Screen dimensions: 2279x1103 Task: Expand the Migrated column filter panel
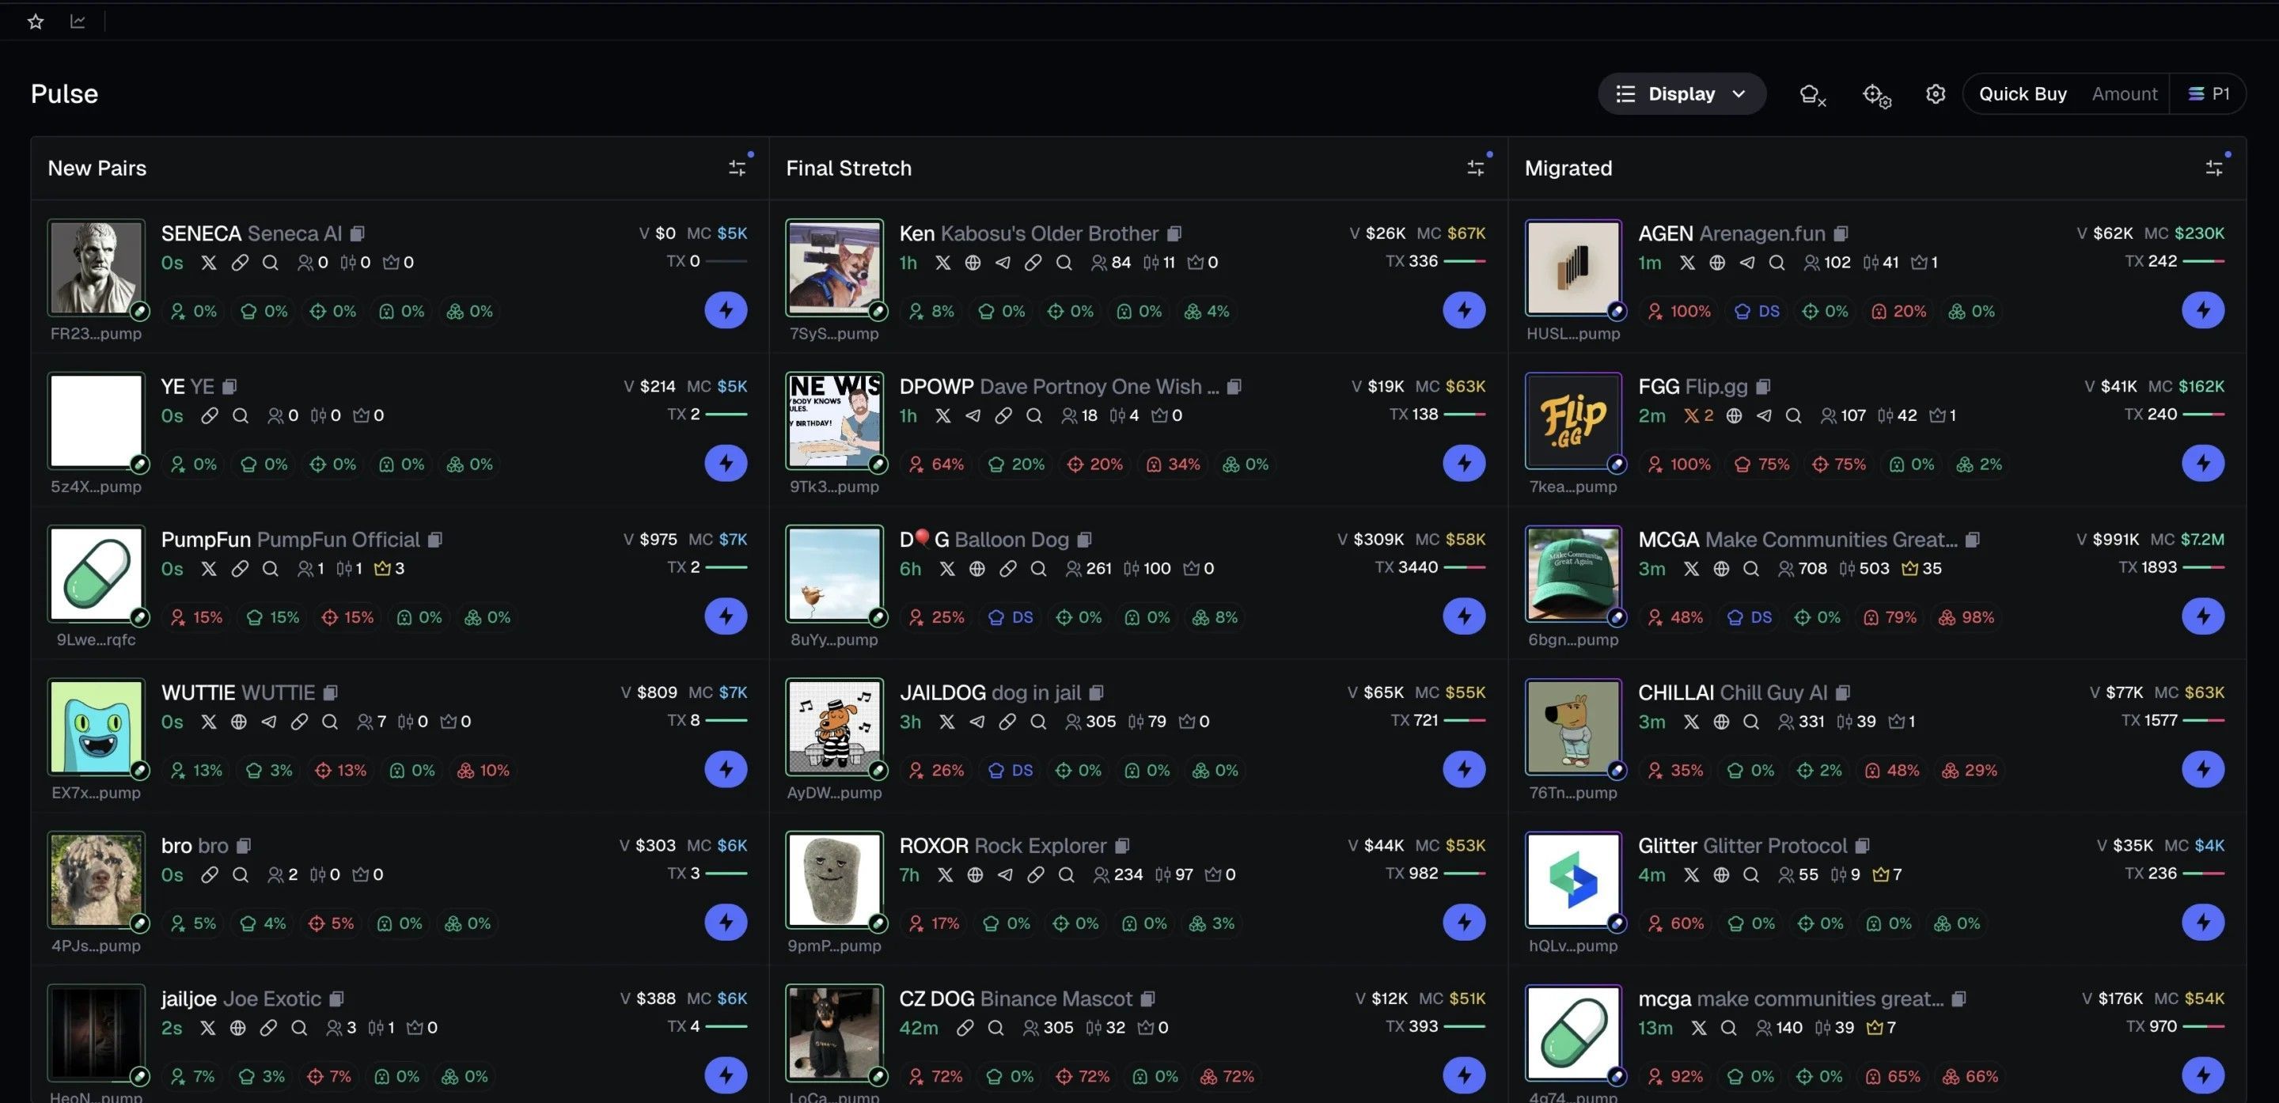[x=2214, y=166]
